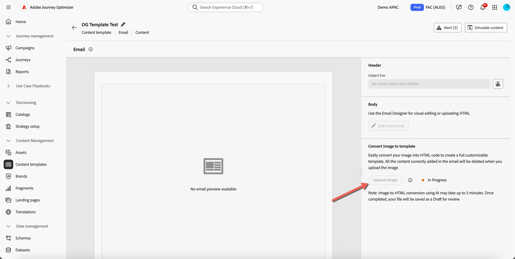515x259 pixels.
Task: Click the Edit email body button
Action: click(x=388, y=126)
